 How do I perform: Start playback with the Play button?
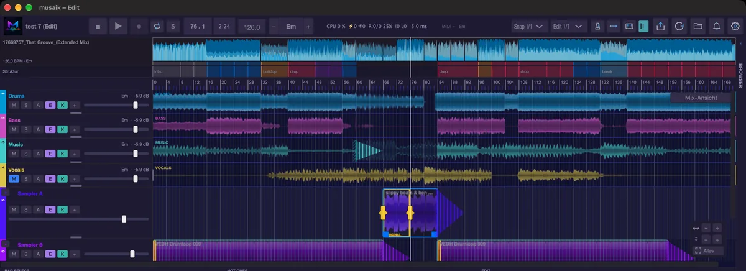click(118, 27)
